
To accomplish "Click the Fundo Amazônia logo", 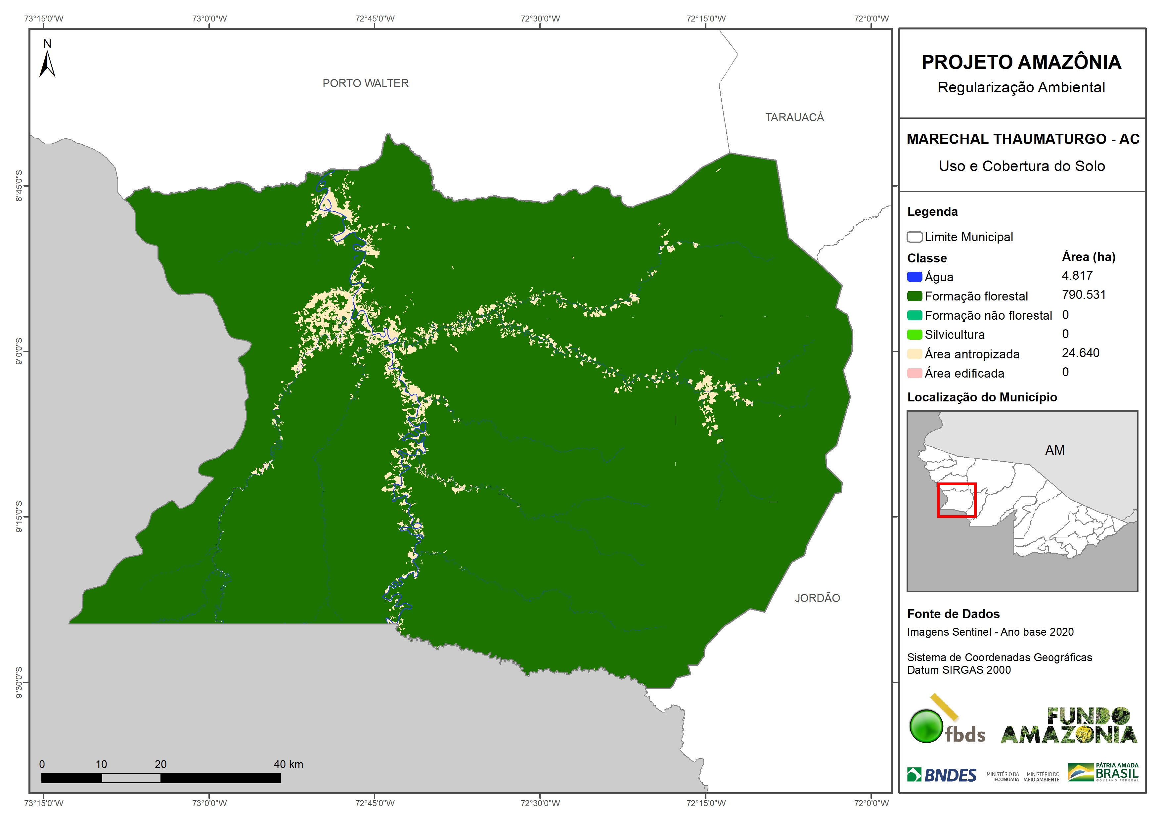I will point(1069,726).
